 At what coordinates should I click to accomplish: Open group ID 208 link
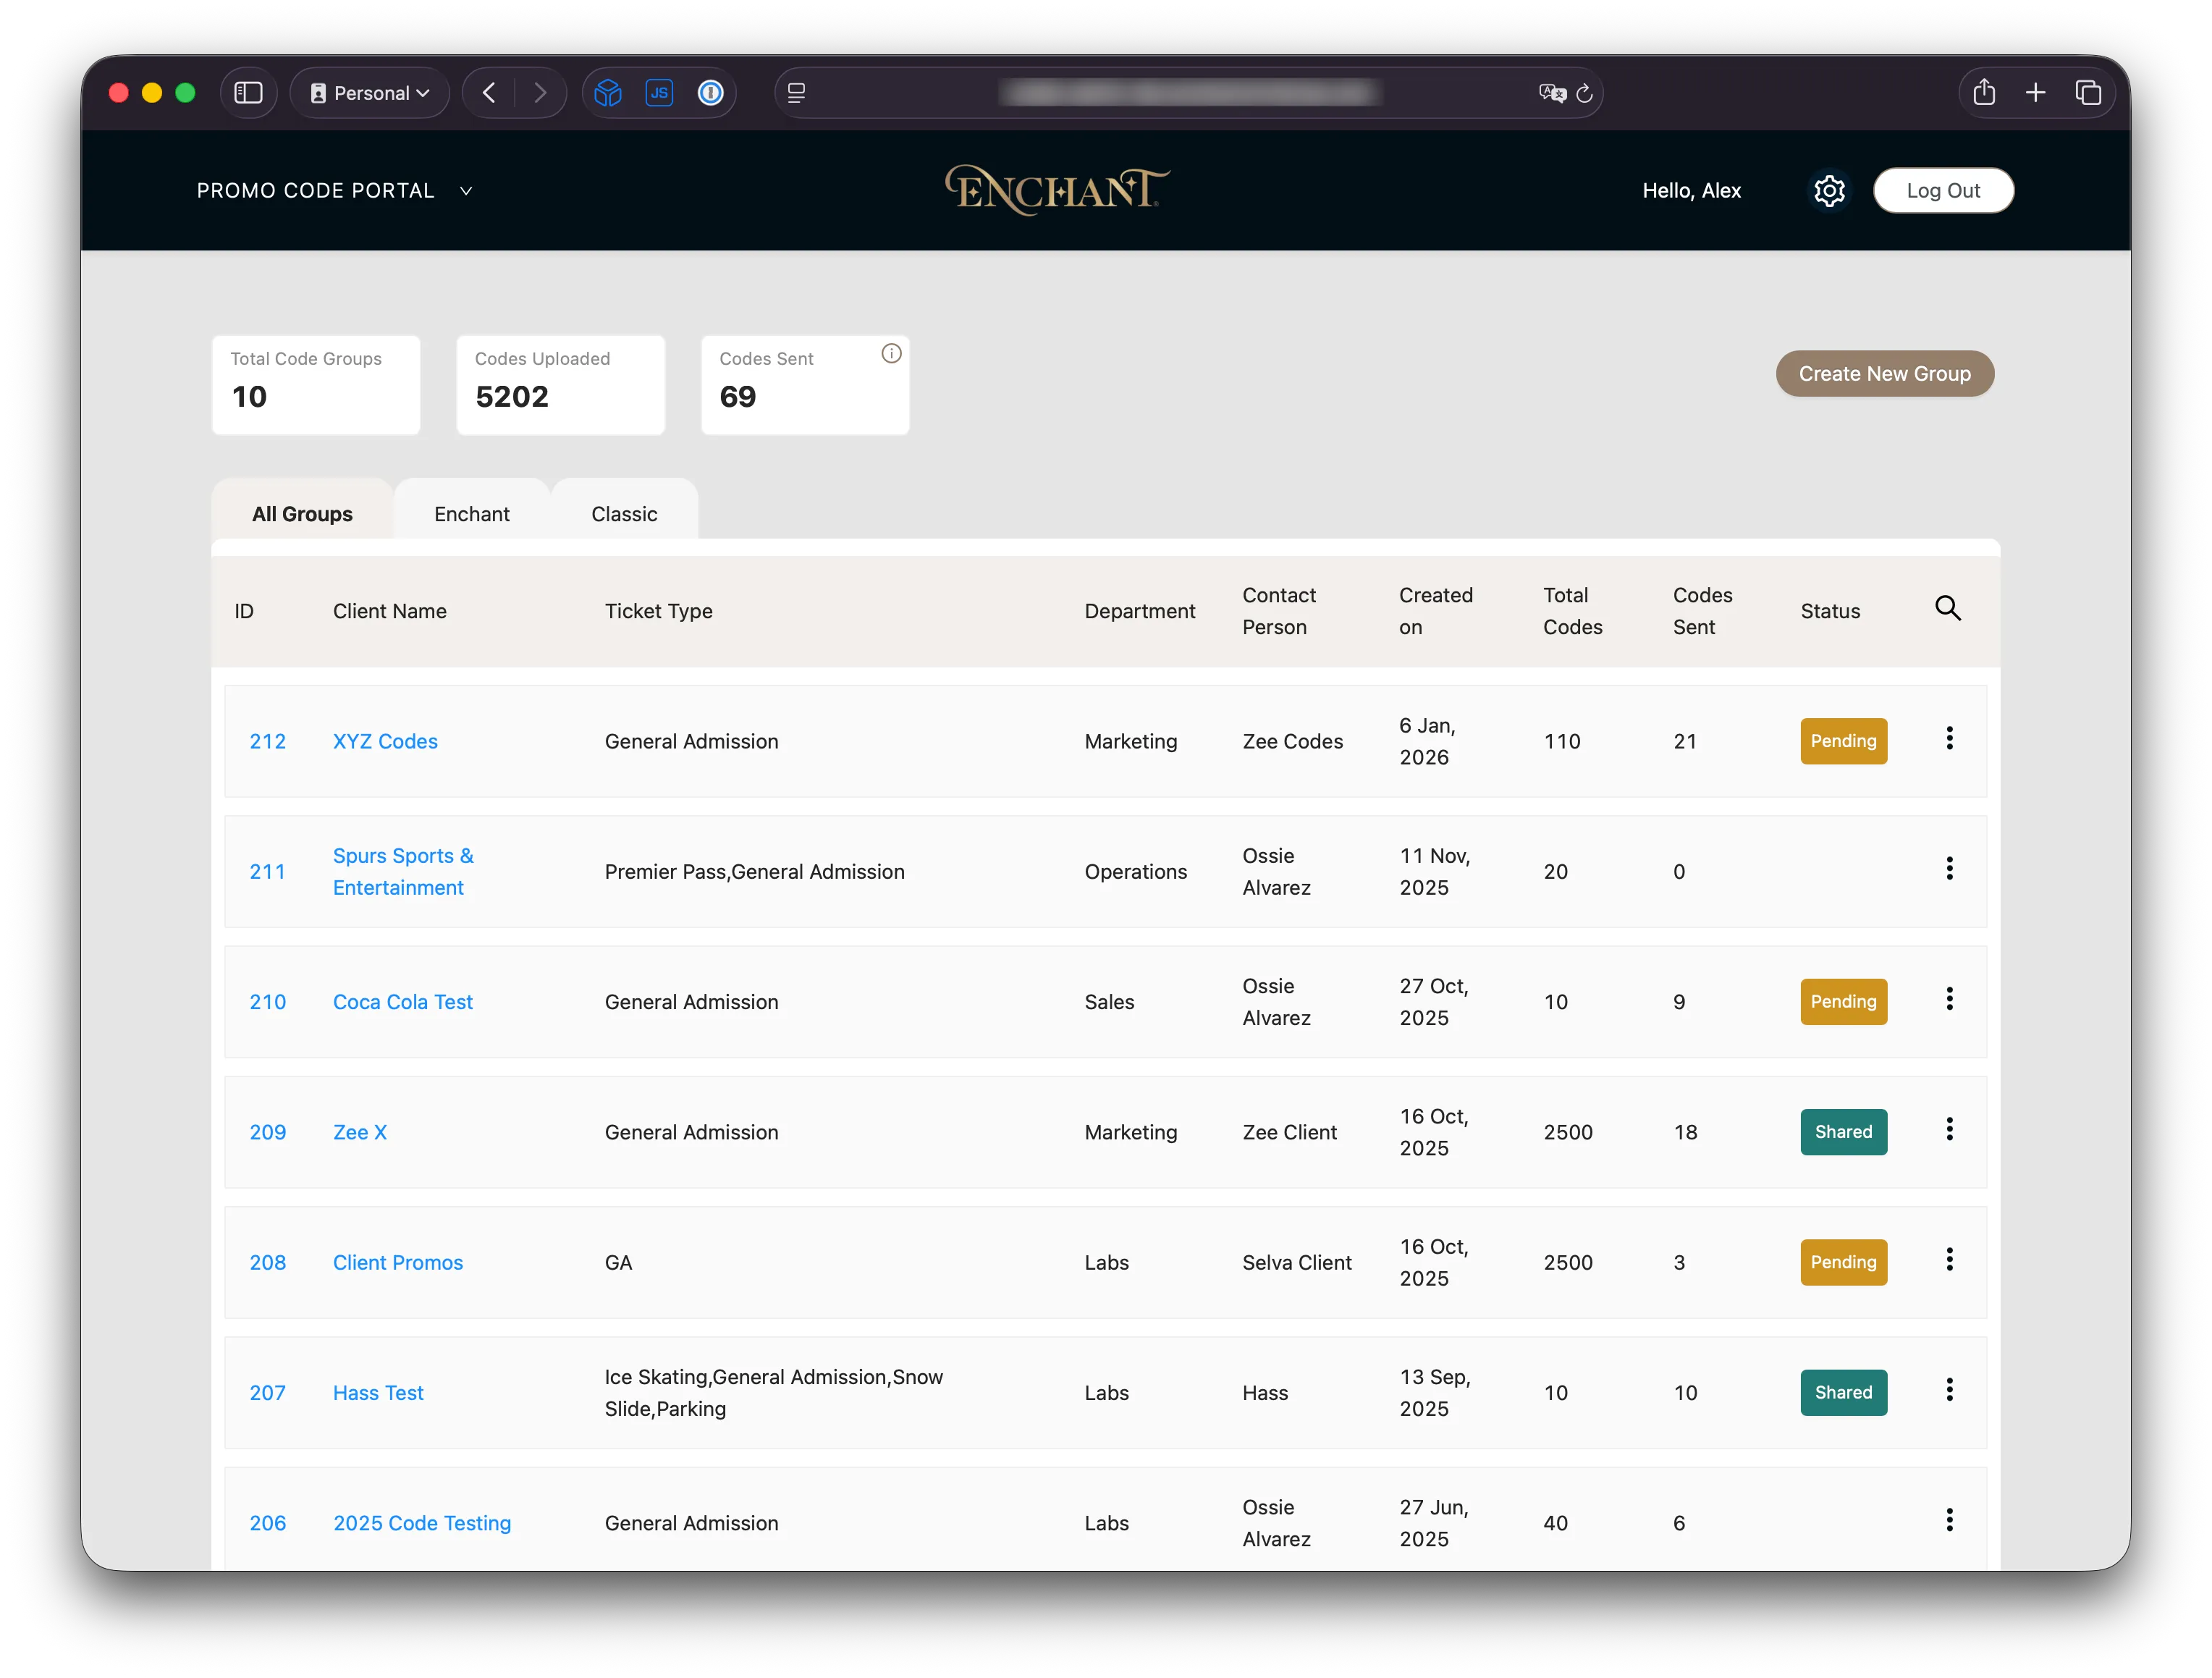(267, 1263)
